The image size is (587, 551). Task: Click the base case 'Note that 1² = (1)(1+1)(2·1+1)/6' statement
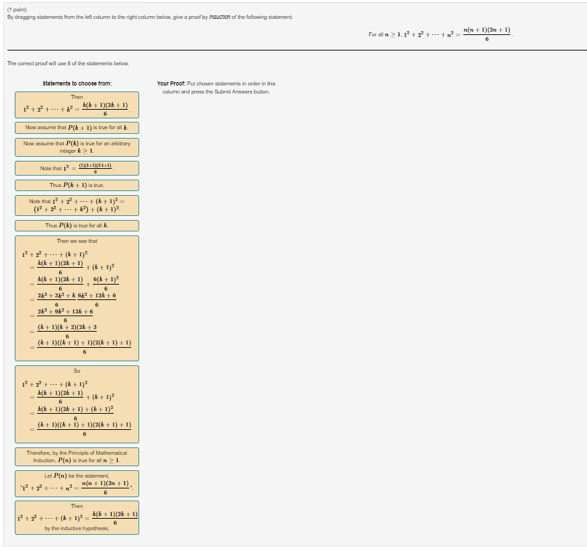click(x=76, y=167)
